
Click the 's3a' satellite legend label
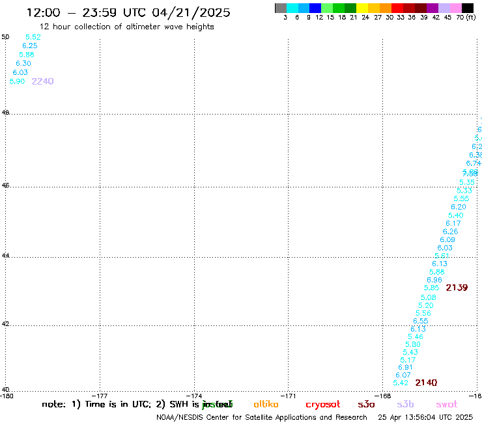click(x=366, y=404)
